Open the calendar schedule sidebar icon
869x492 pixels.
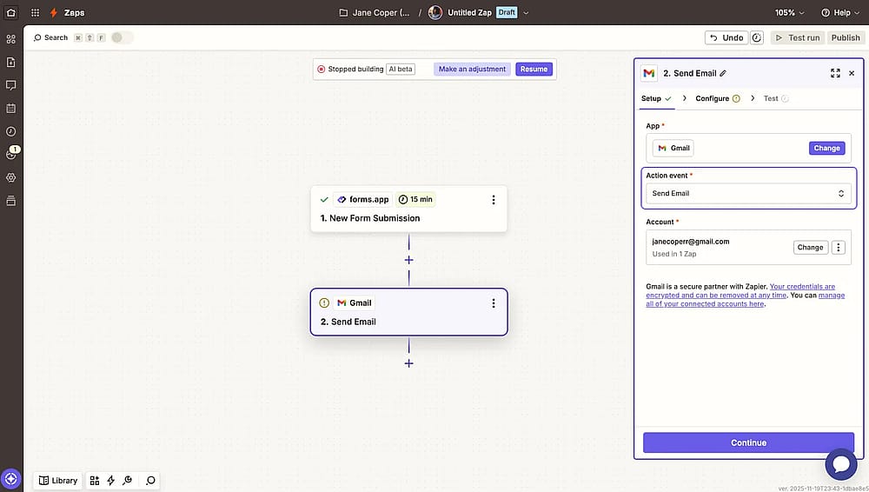click(x=10, y=108)
